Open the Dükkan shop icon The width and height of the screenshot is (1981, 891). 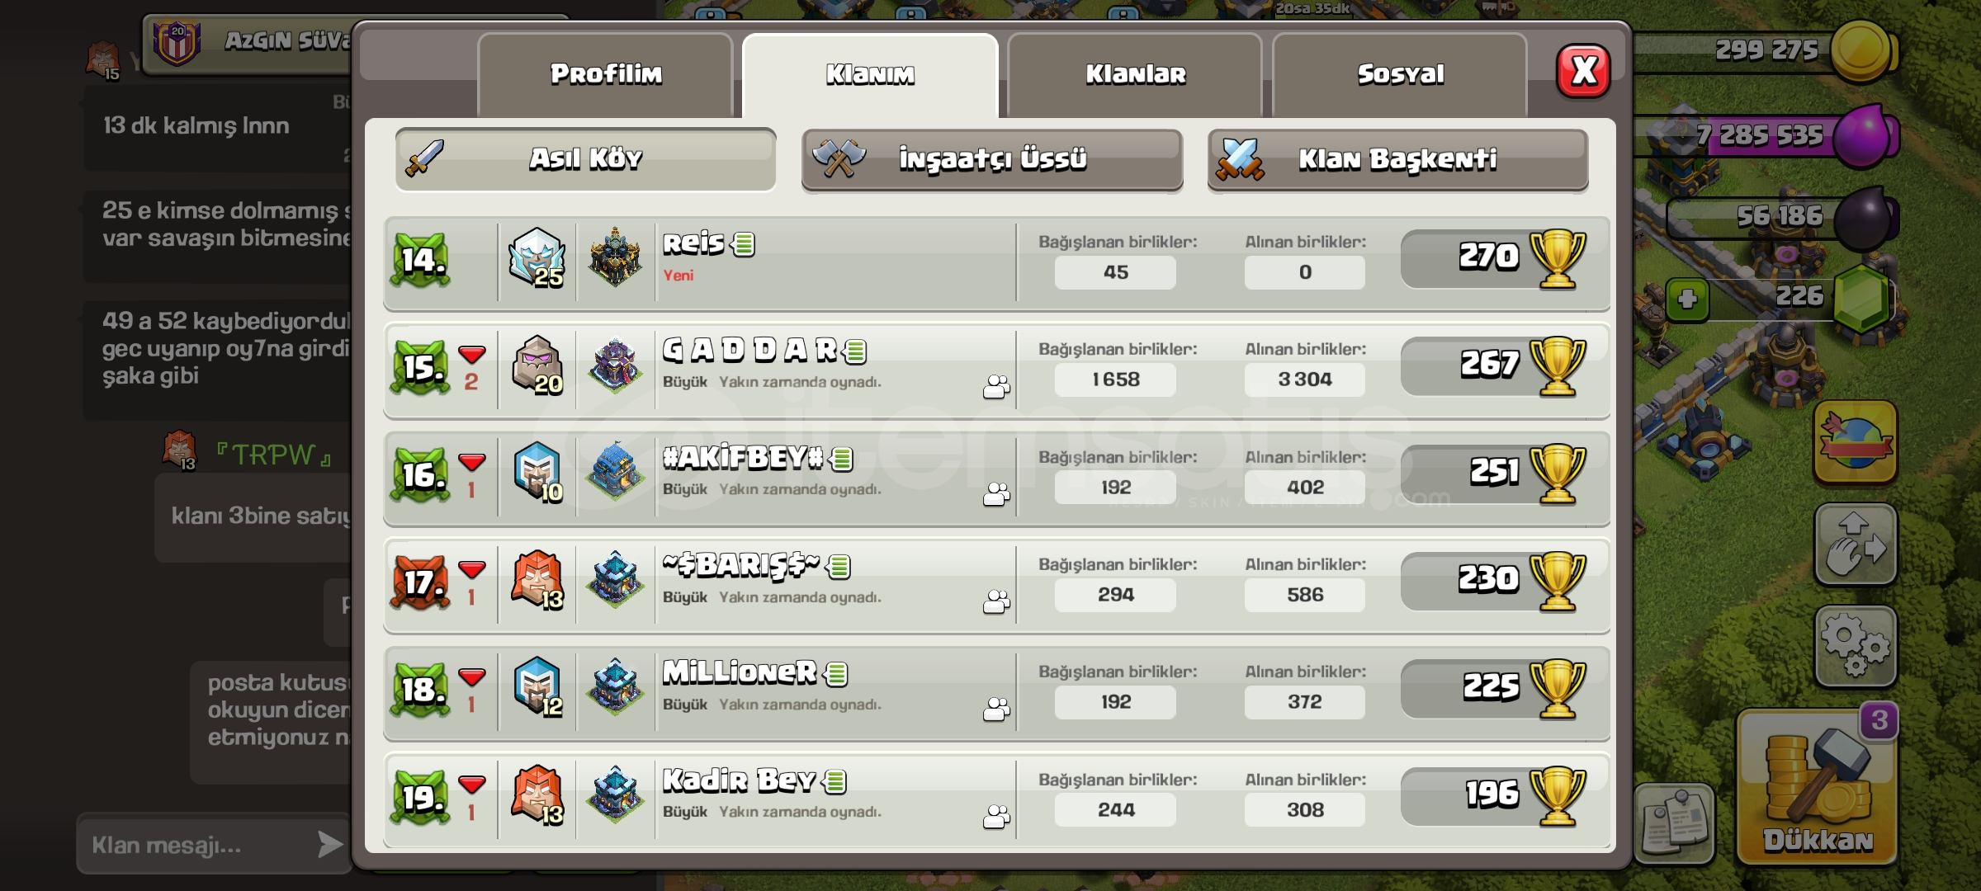coord(1818,788)
